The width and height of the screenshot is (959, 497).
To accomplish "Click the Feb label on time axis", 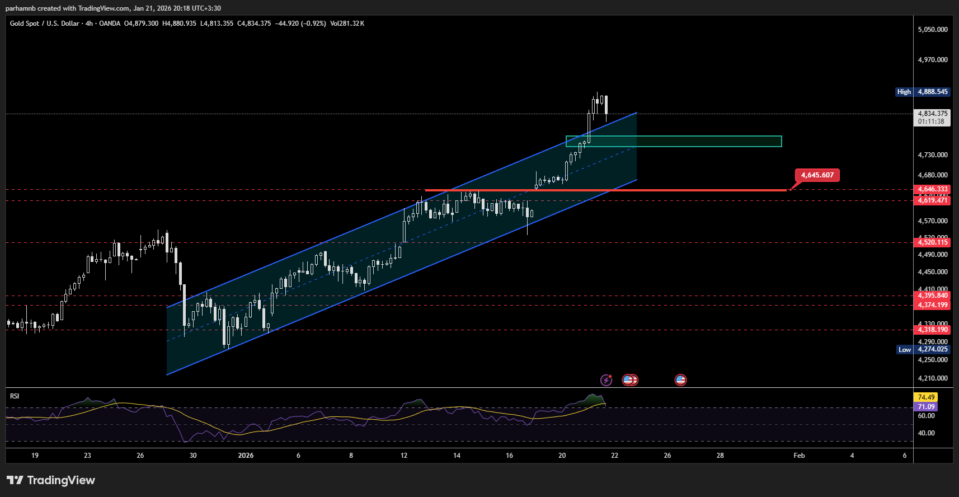I will tap(799, 456).
